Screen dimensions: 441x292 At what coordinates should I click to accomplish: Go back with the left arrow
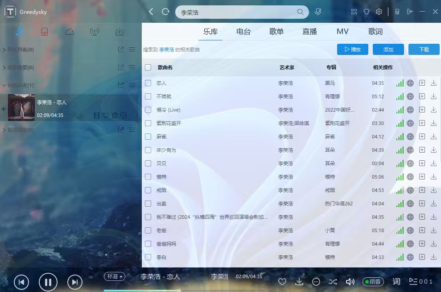click(151, 12)
